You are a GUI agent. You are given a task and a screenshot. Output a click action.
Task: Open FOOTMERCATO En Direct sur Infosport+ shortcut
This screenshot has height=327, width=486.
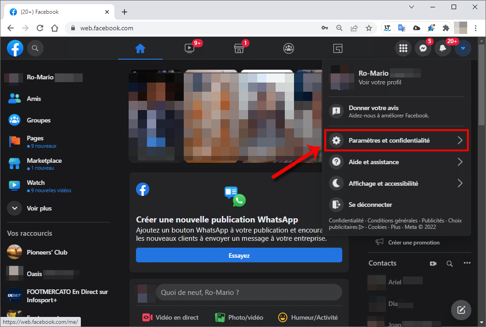tap(57, 296)
